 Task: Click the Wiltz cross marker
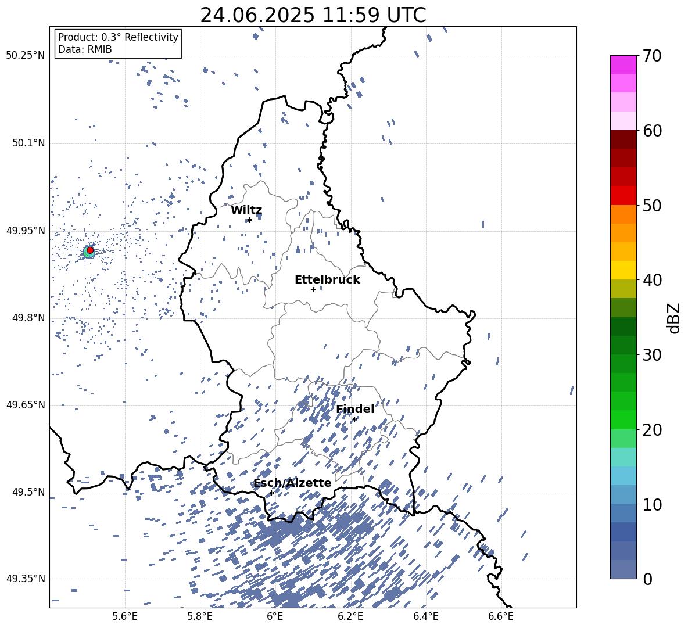point(249,220)
